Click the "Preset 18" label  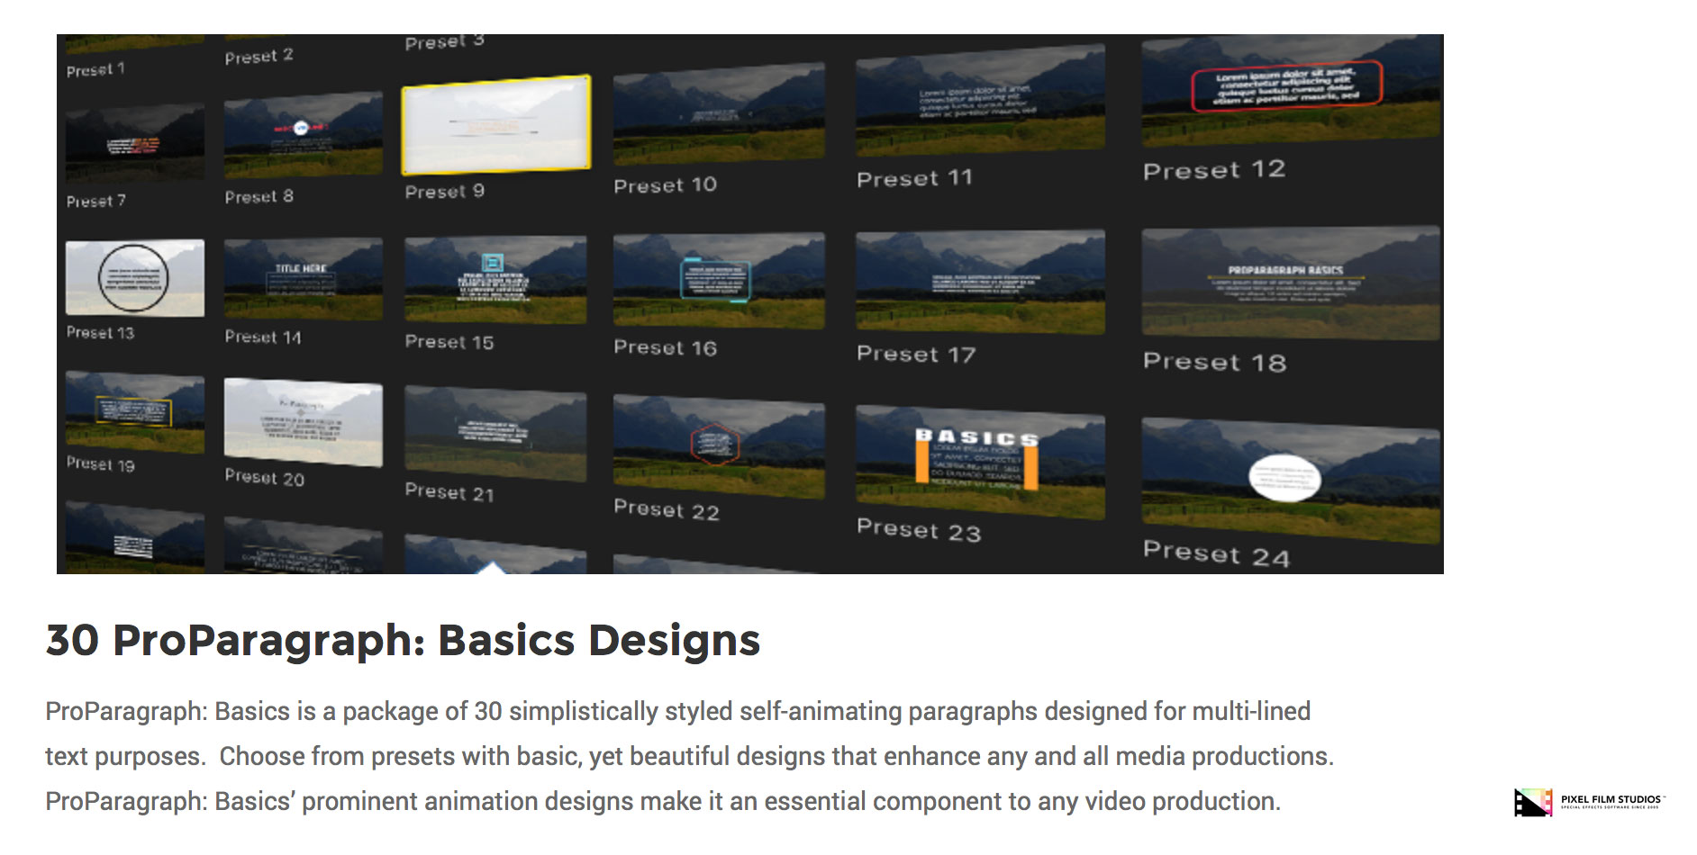[1215, 362]
